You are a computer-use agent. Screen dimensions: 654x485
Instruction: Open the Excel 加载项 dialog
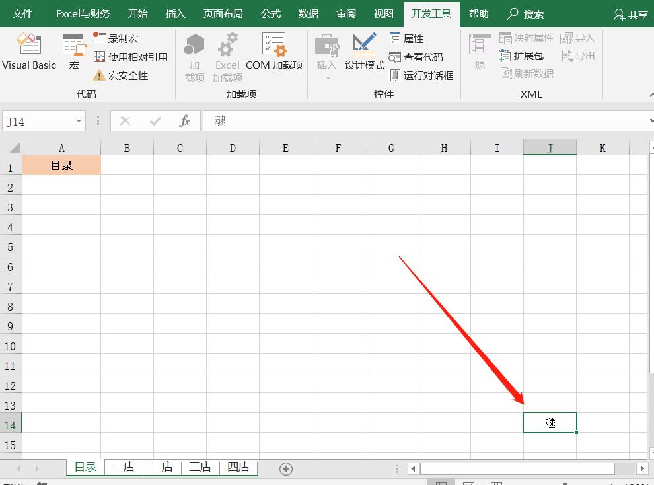227,56
